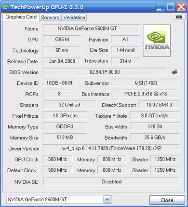Click the NVIDIA SLI label
The height and width of the screenshot is (207, 188).
(x=27, y=182)
